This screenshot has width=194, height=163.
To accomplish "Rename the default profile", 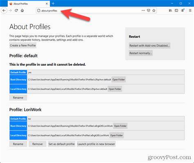I will [18, 98].
